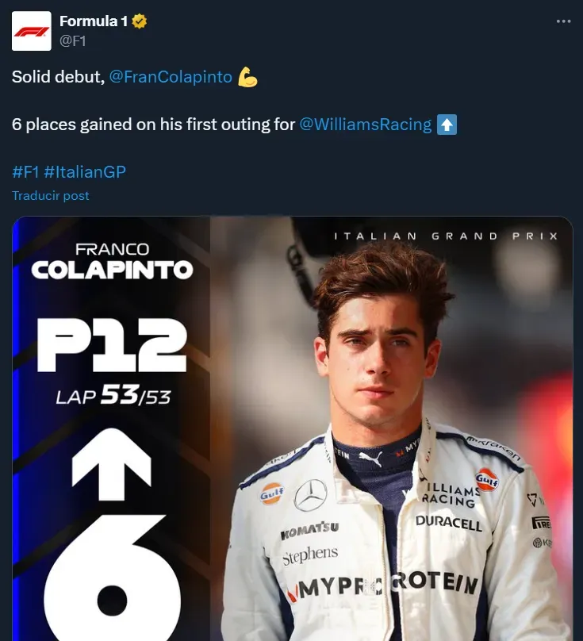The width and height of the screenshot is (583, 641).
Task: Open the @WilliamsRacing mention
Action: click(366, 125)
